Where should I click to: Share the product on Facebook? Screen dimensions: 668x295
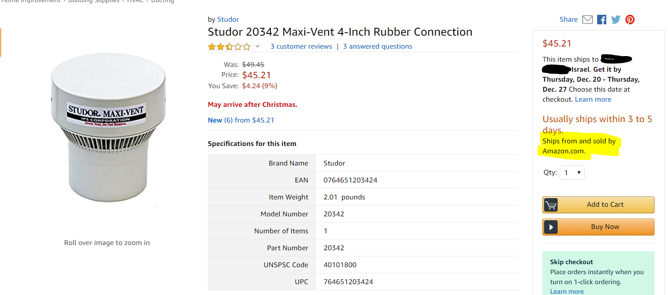tap(602, 20)
